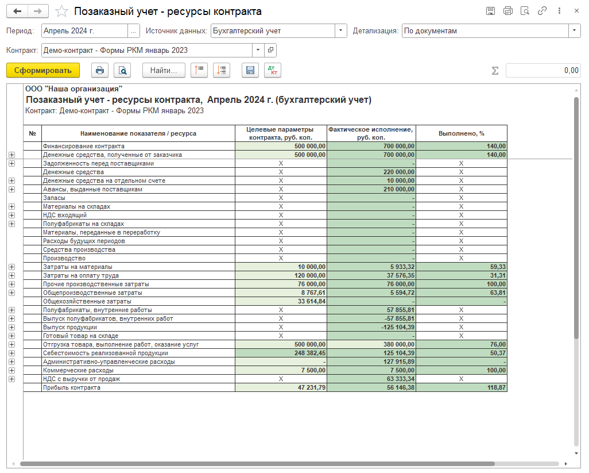Add report to favorites with star icon

click(x=61, y=11)
